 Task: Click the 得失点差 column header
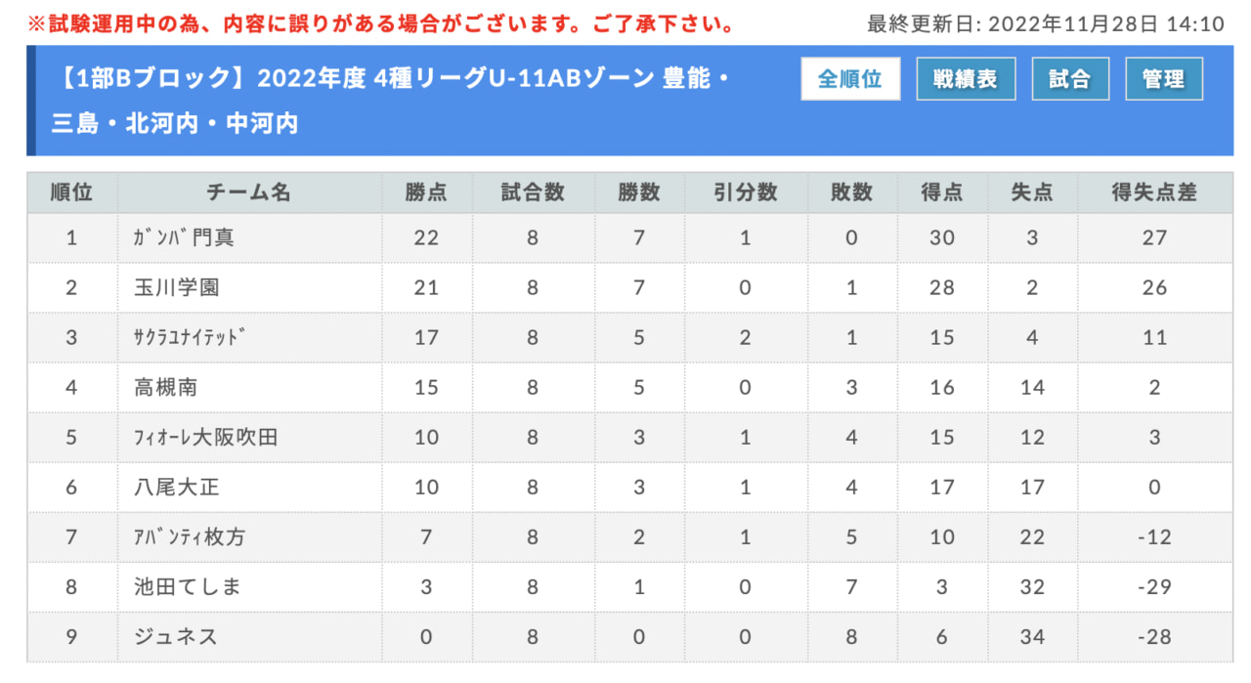[1154, 192]
